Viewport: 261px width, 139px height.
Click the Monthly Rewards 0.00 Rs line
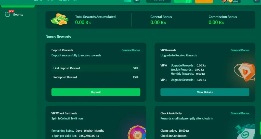pyautogui.click(x=188, y=74)
